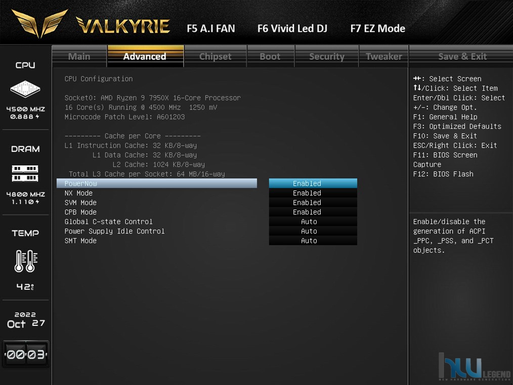Click the DRAM 1.110 voltage reading
Viewport: 513px width, 385px height.
pyautogui.click(x=25, y=202)
